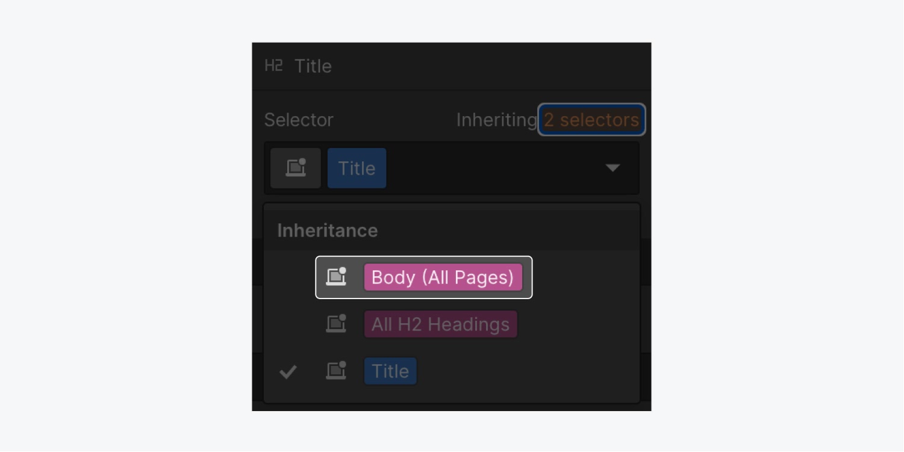Viewport: 904px width, 452px height.
Task: Select the highlighted Body (All Pages) row
Action: [x=424, y=277]
